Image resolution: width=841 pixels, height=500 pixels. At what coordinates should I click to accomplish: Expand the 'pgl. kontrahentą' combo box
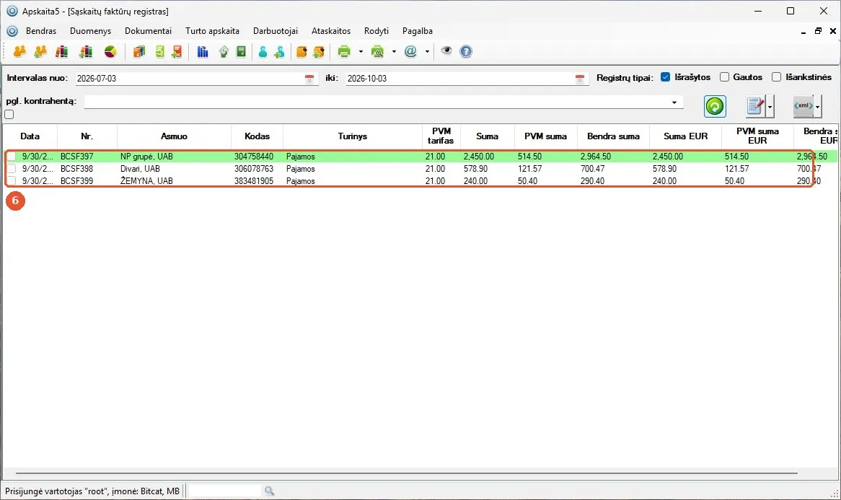pos(674,102)
